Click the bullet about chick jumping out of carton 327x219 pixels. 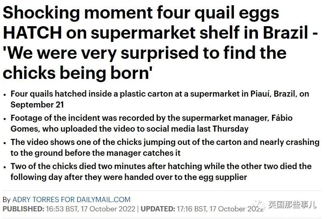[165, 147]
